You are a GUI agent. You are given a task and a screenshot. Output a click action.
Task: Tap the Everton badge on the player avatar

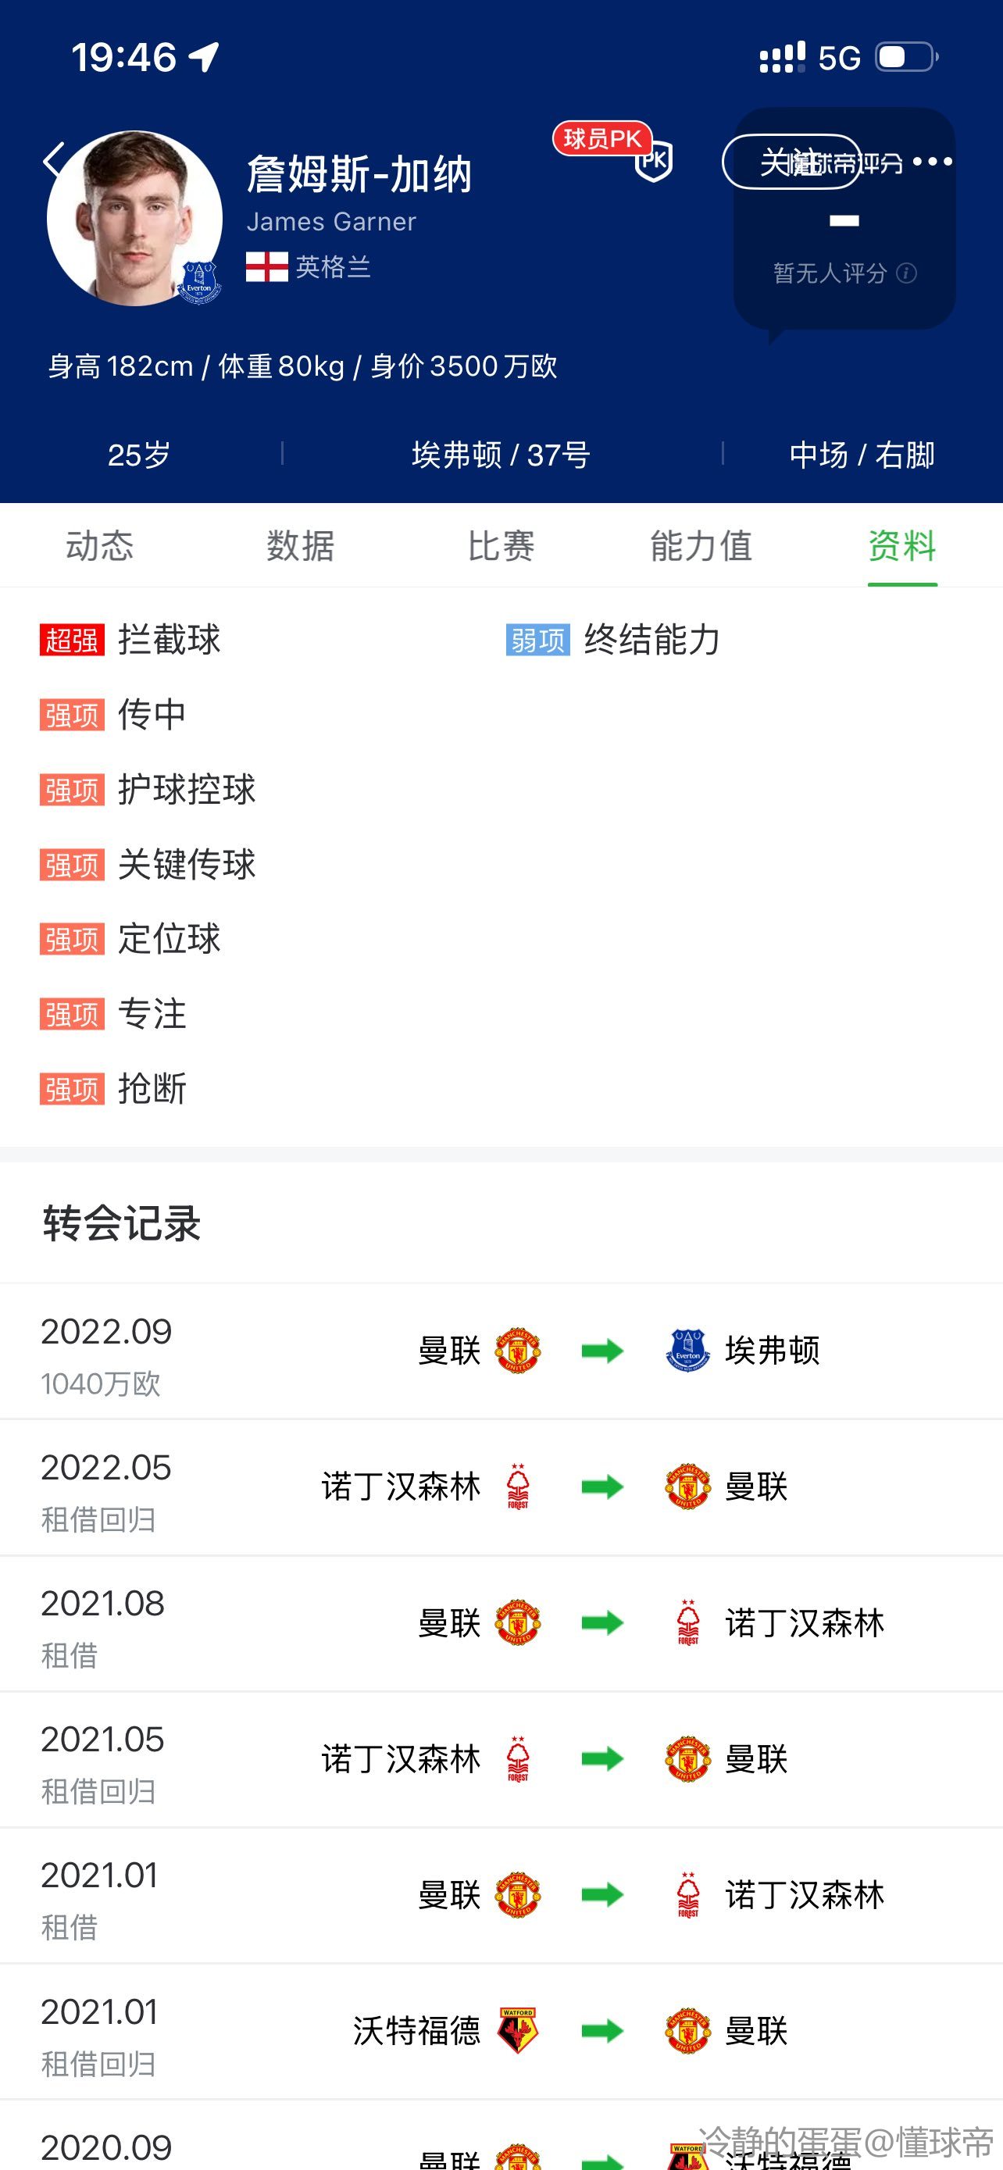click(x=200, y=281)
